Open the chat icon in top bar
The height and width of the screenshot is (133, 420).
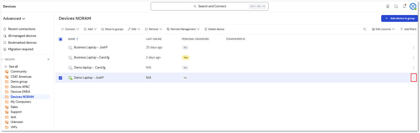396,6
